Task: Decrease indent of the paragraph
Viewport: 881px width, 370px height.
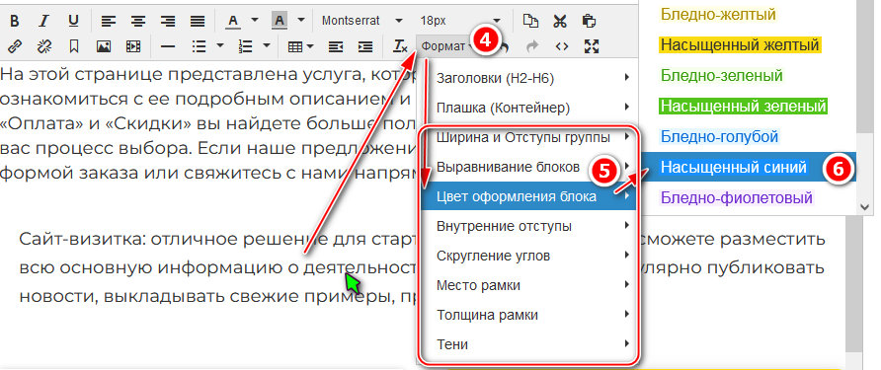Action: [x=336, y=46]
